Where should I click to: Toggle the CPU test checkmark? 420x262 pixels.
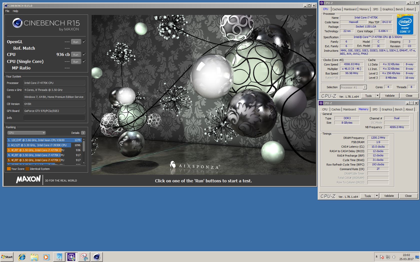point(84,54)
